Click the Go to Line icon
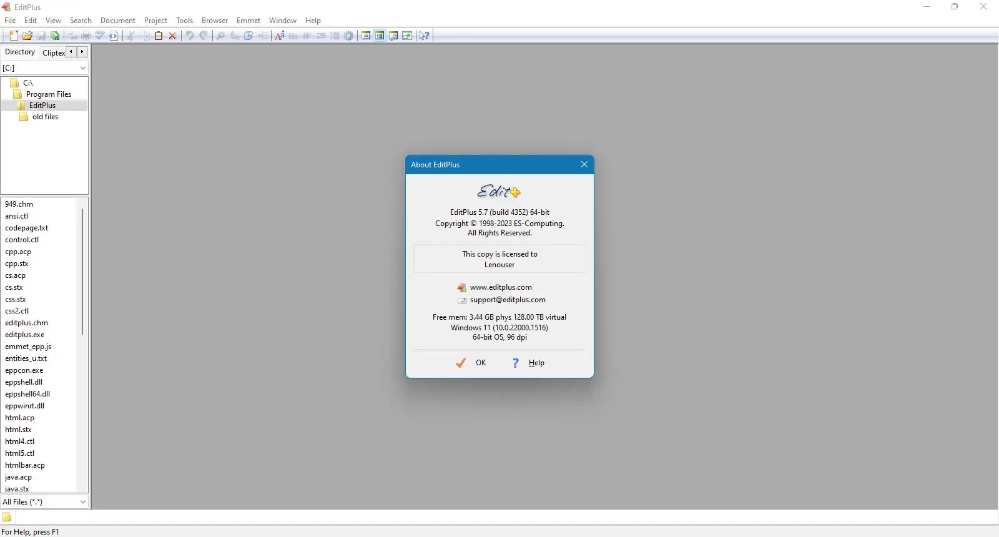 click(x=262, y=36)
